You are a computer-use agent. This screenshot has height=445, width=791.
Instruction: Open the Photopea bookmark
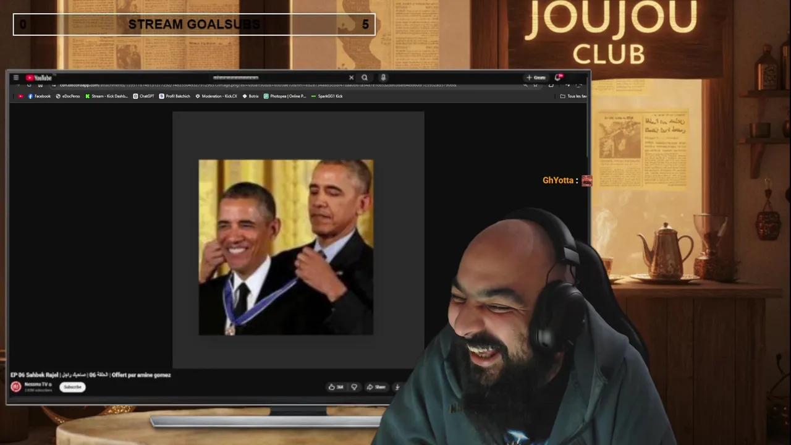pos(285,96)
